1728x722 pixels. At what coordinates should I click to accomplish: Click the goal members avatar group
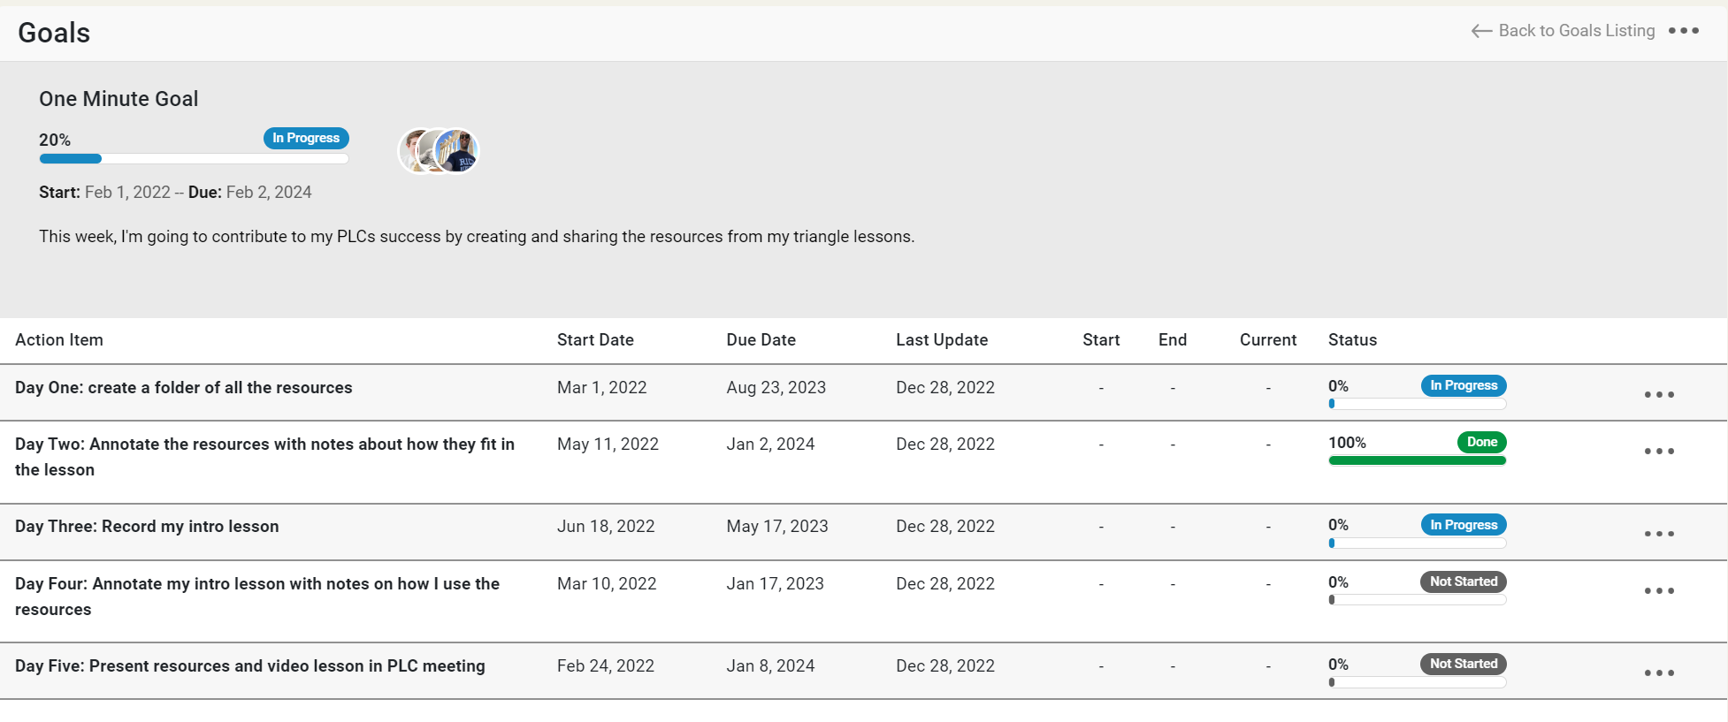438,151
